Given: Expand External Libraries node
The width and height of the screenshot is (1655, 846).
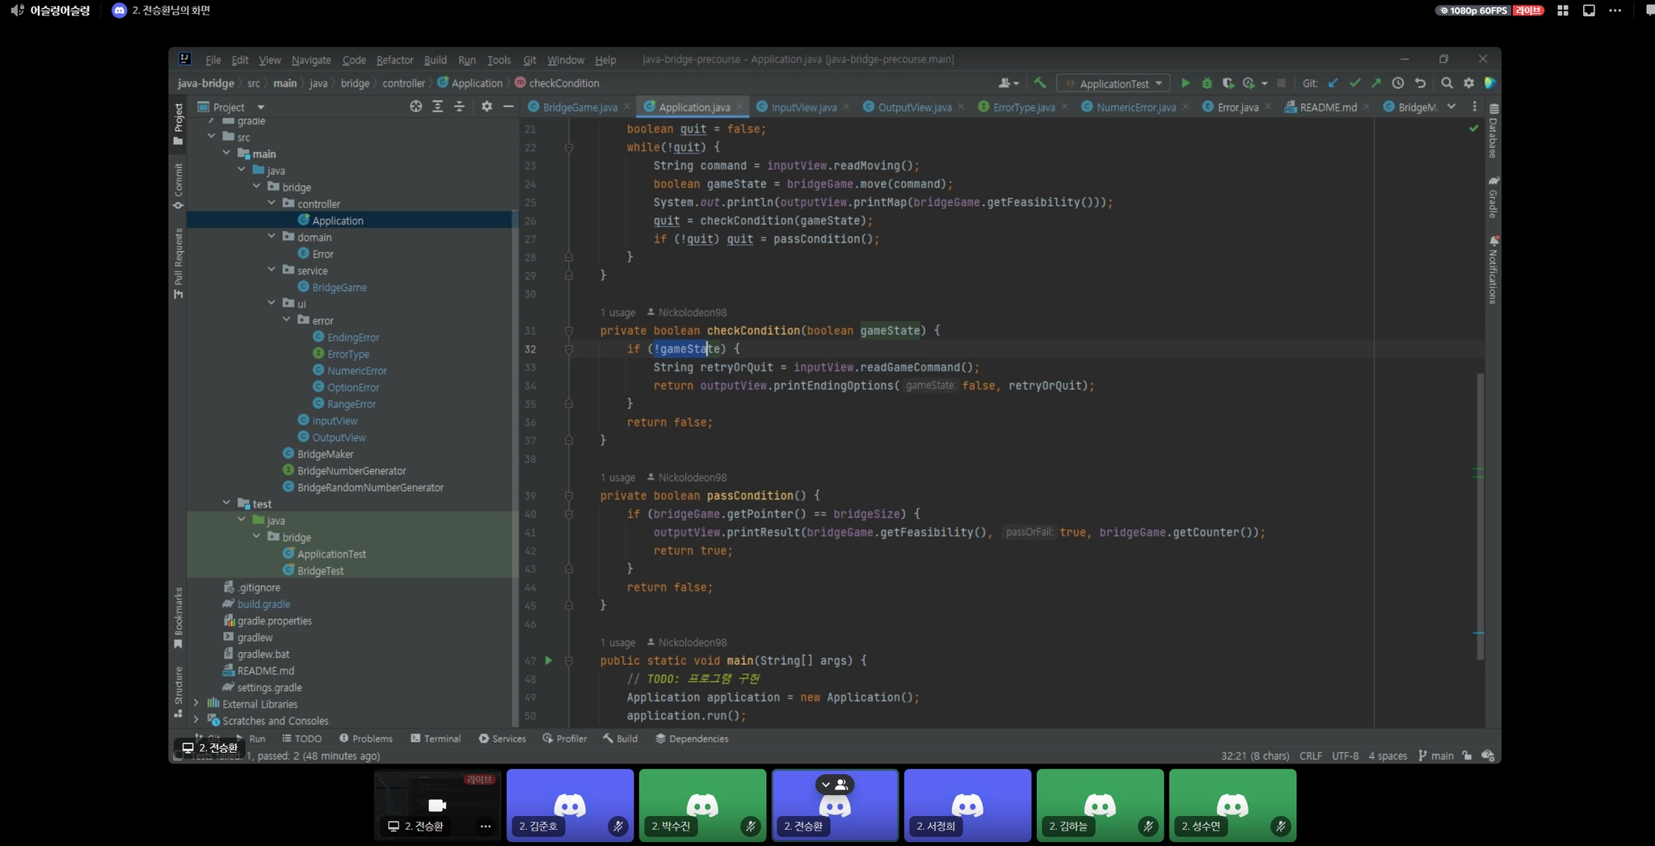Looking at the screenshot, I should [196, 704].
